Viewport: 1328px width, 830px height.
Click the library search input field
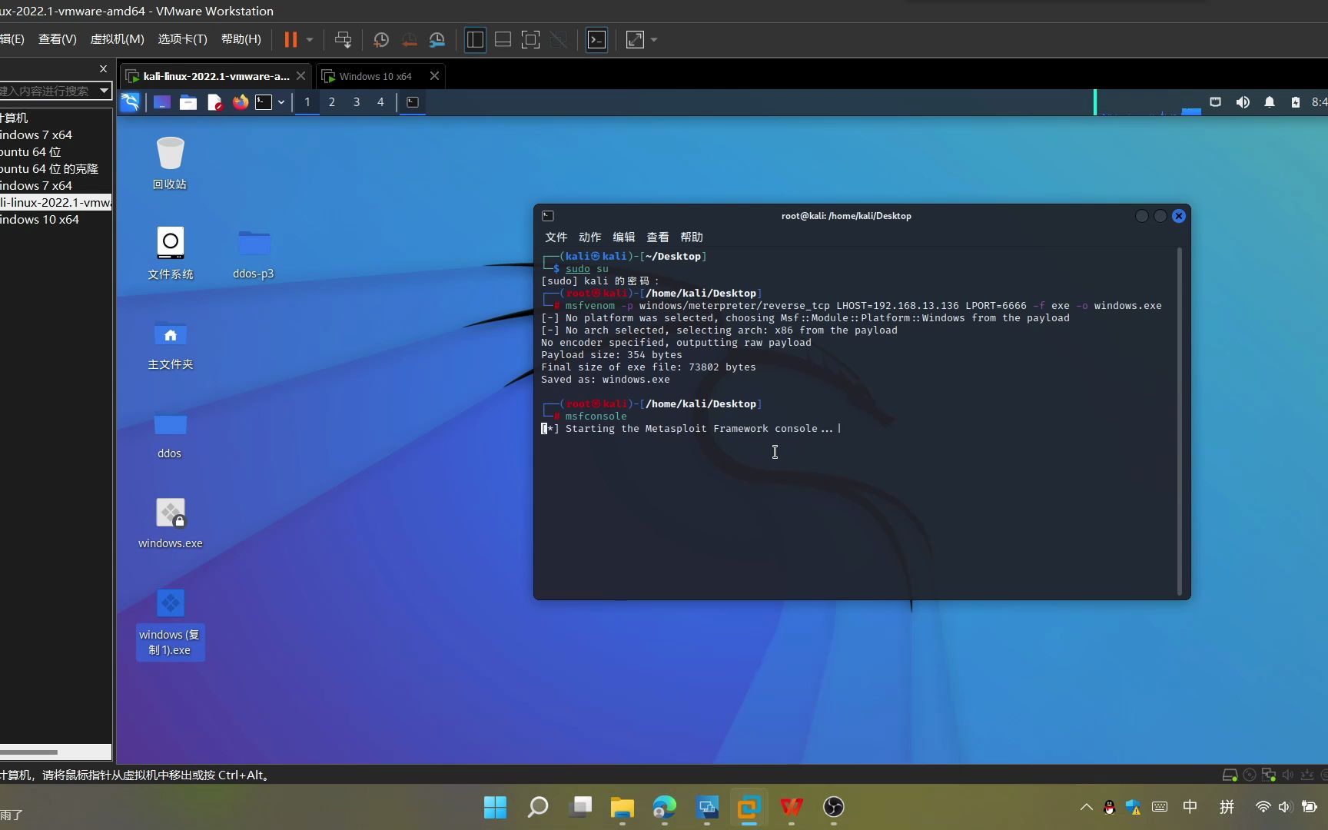(46, 91)
